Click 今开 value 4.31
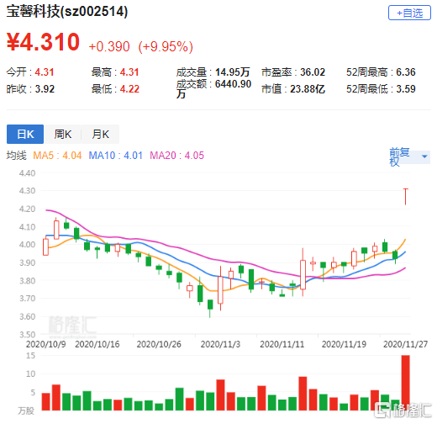Image resolution: width=437 pixels, height=424 pixels. click(x=45, y=72)
